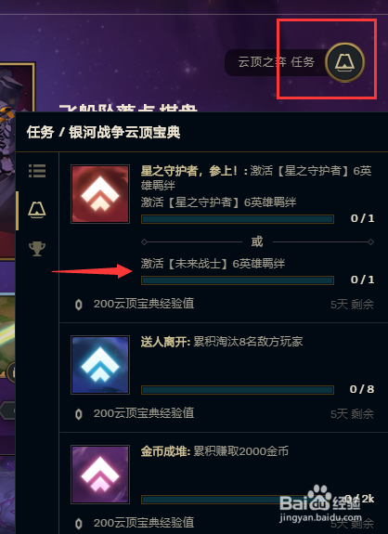Click the 云顶之弈 任务 label
The height and width of the screenshot is (534, 388).
(x=276, y=62)
